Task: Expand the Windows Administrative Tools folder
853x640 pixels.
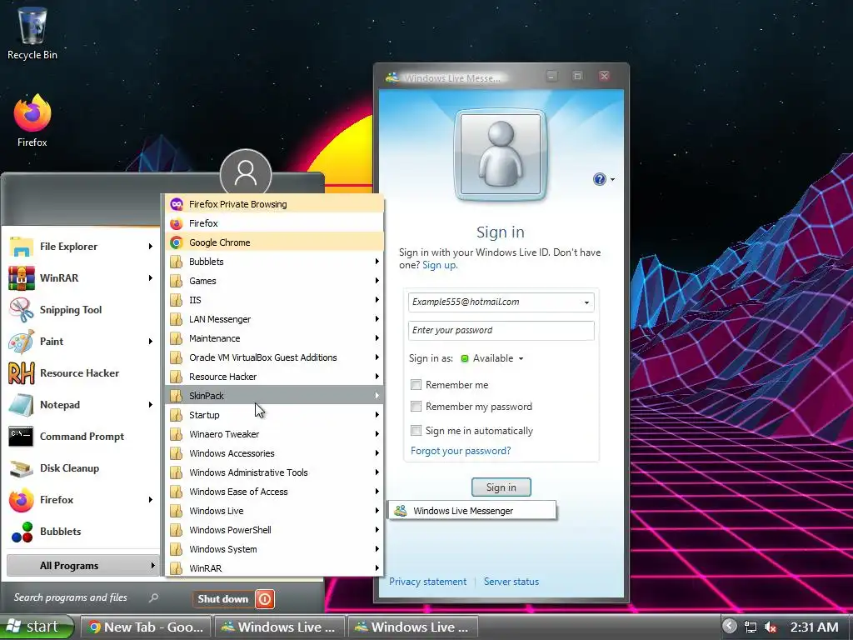Action: pos(274,472)
